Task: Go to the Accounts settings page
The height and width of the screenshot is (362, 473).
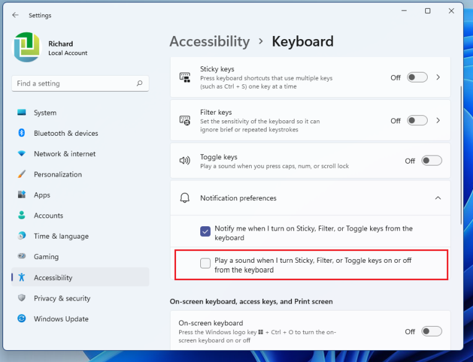Action: tap(48, 216)
